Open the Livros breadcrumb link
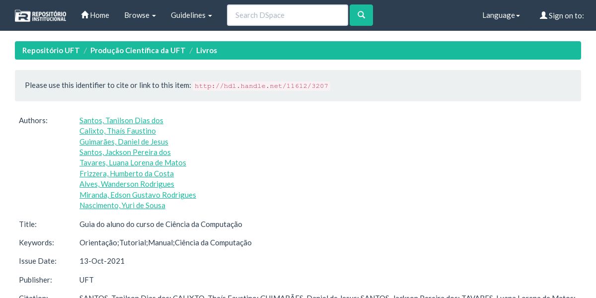 207,50
